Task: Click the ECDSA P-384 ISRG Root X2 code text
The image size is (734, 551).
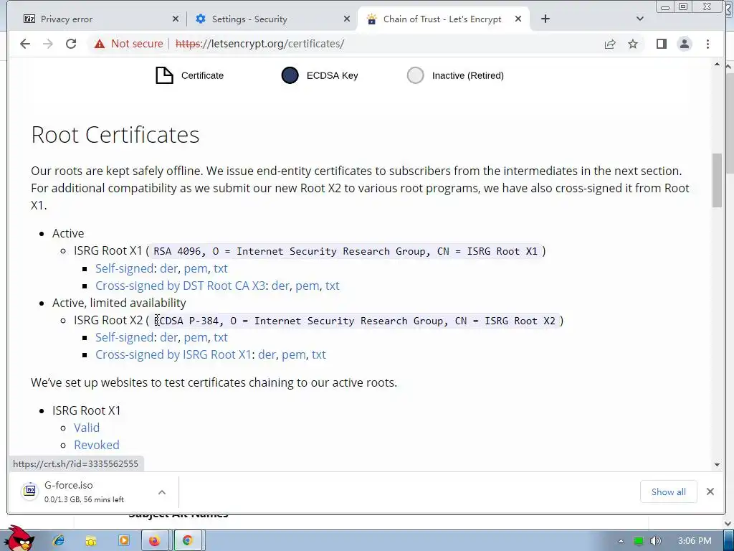Action: click(355, 321)
